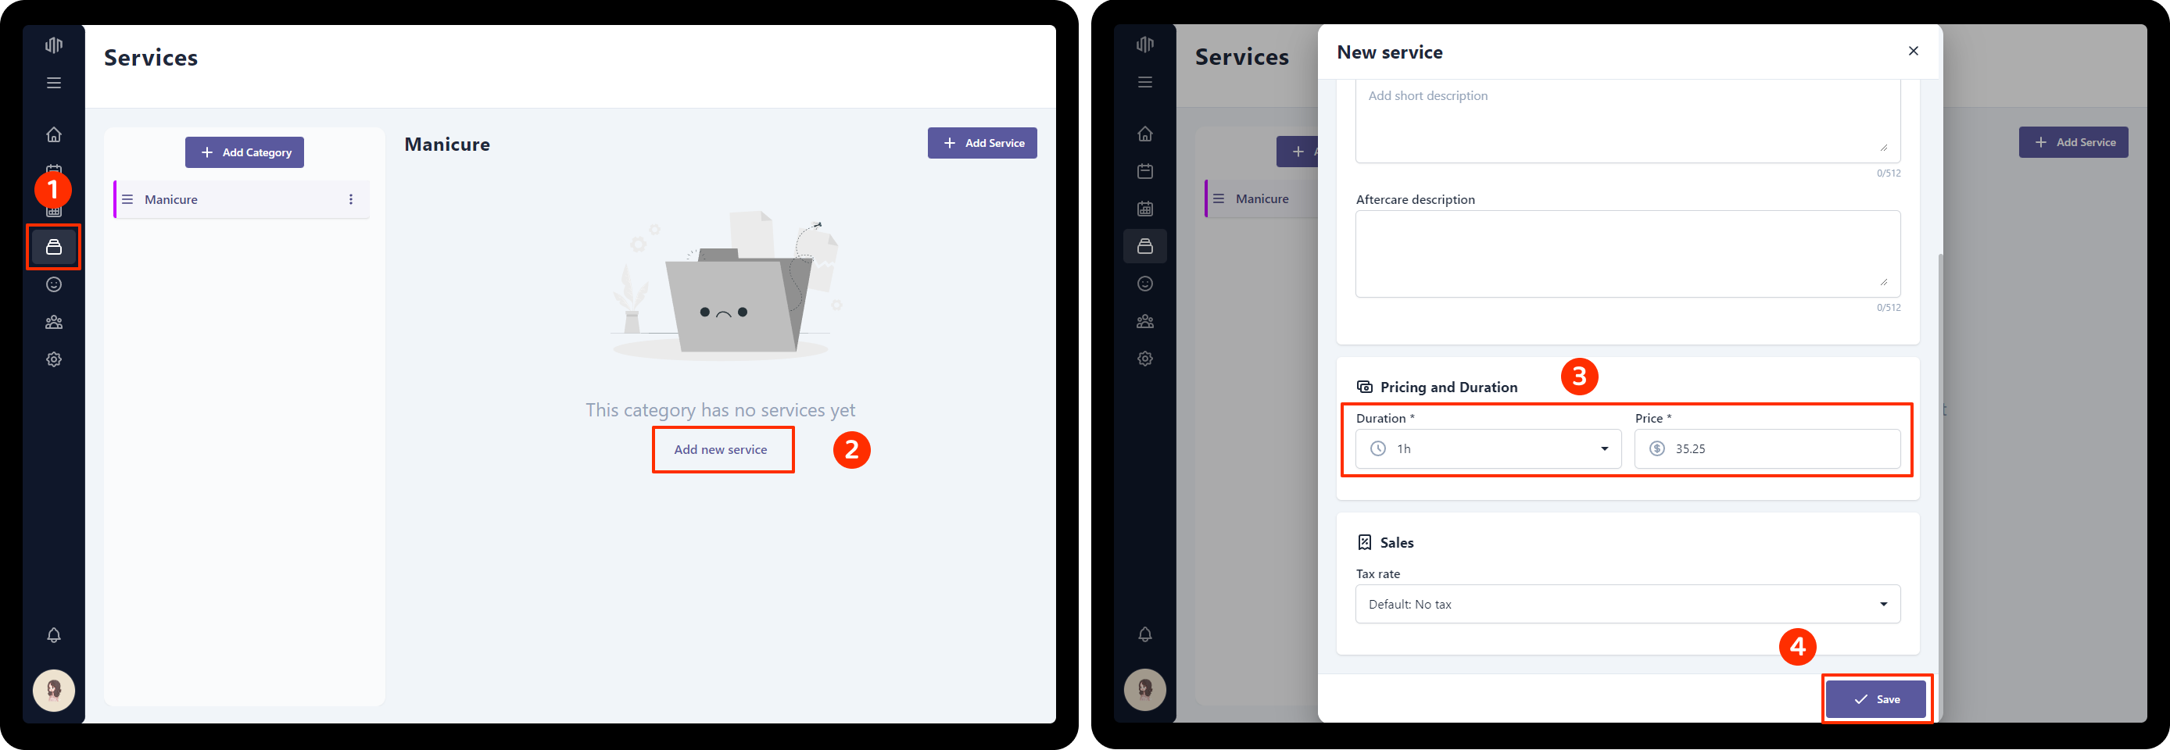Image resolution: width=2170 pixels, height=750 pixels.
Task: Open Services icon in the left screenshot sidebar
Action: point(54,247)
